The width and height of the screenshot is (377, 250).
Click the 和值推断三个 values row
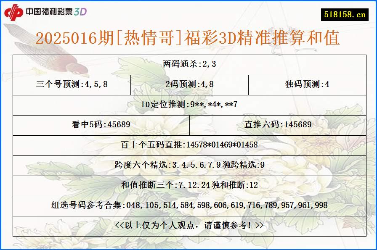point(188,185)
